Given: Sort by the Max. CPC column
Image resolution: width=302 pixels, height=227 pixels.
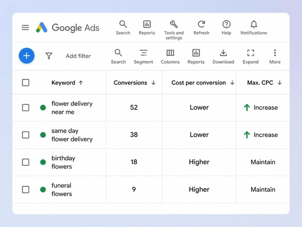Looking at the screenshot, I should coord(264,83).
